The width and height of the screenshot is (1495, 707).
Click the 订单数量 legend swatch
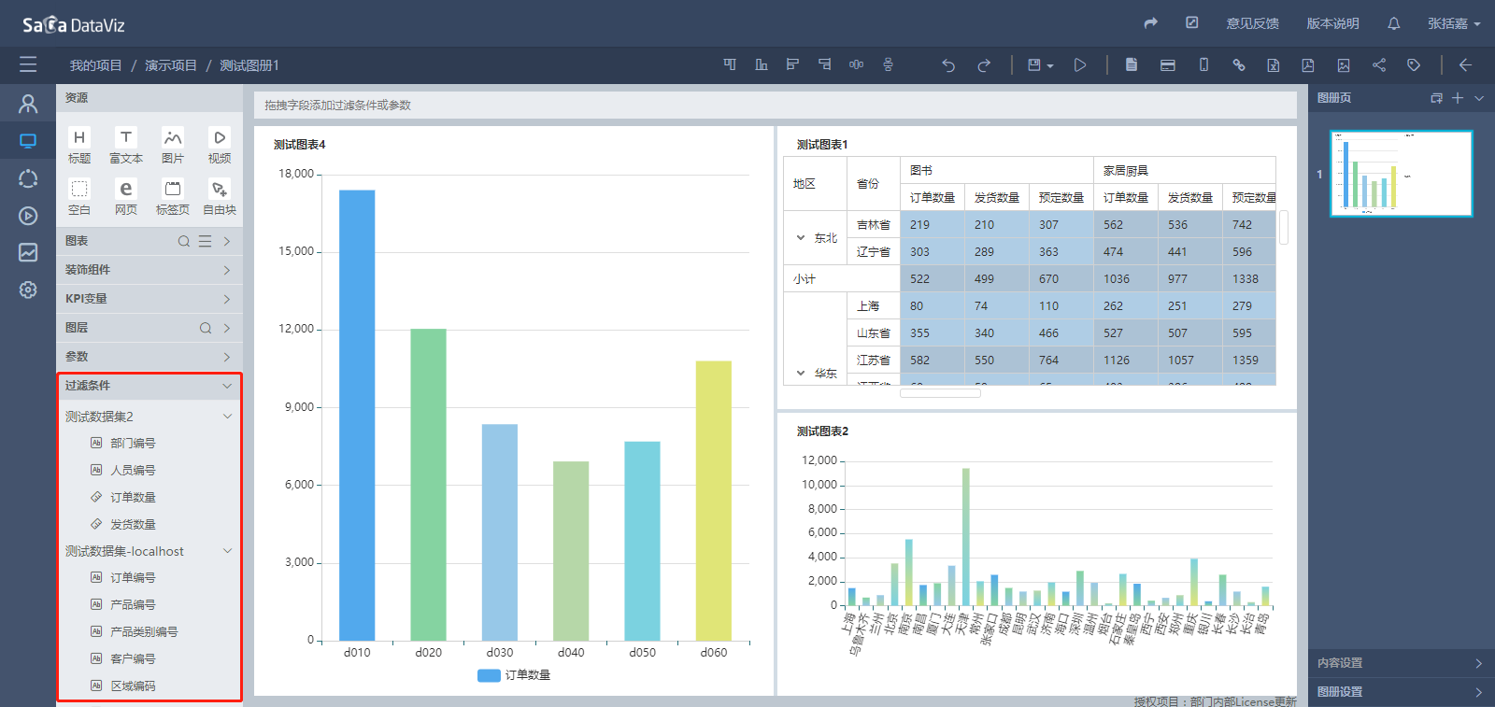pyautogui.click(x=489, y=675)
